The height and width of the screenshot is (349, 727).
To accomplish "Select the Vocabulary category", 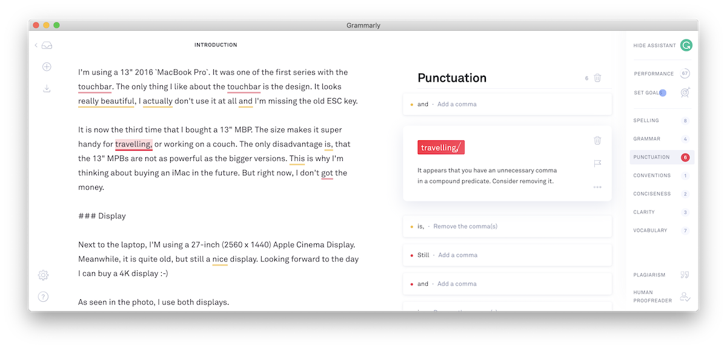I will click(661, 230).
